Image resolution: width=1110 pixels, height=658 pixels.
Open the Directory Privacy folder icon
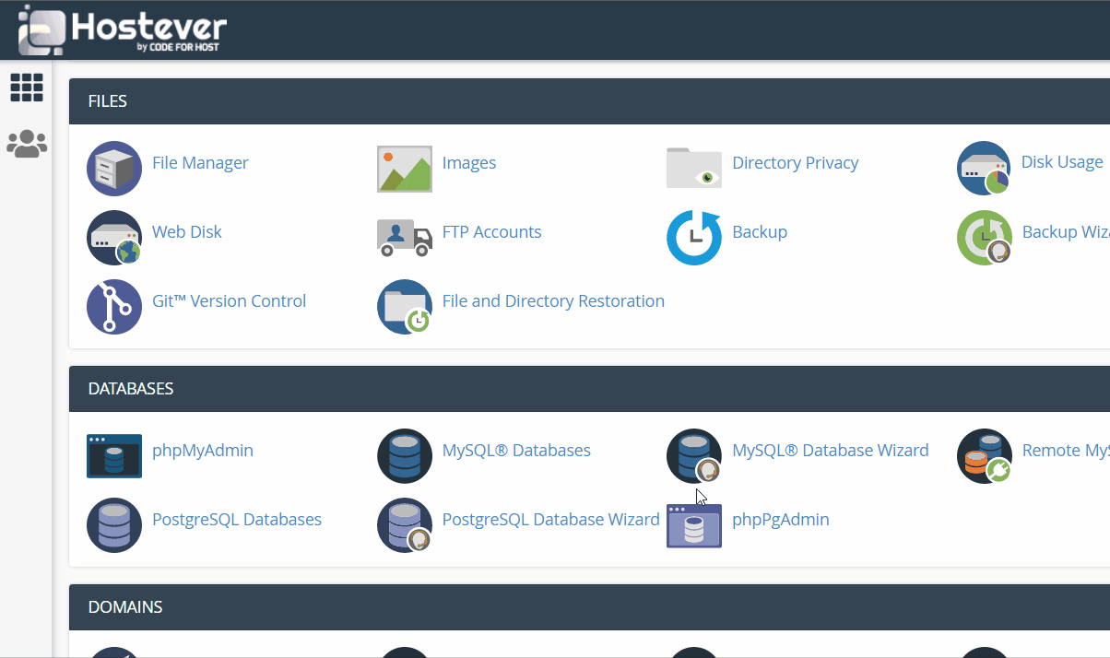coord(694,167)
